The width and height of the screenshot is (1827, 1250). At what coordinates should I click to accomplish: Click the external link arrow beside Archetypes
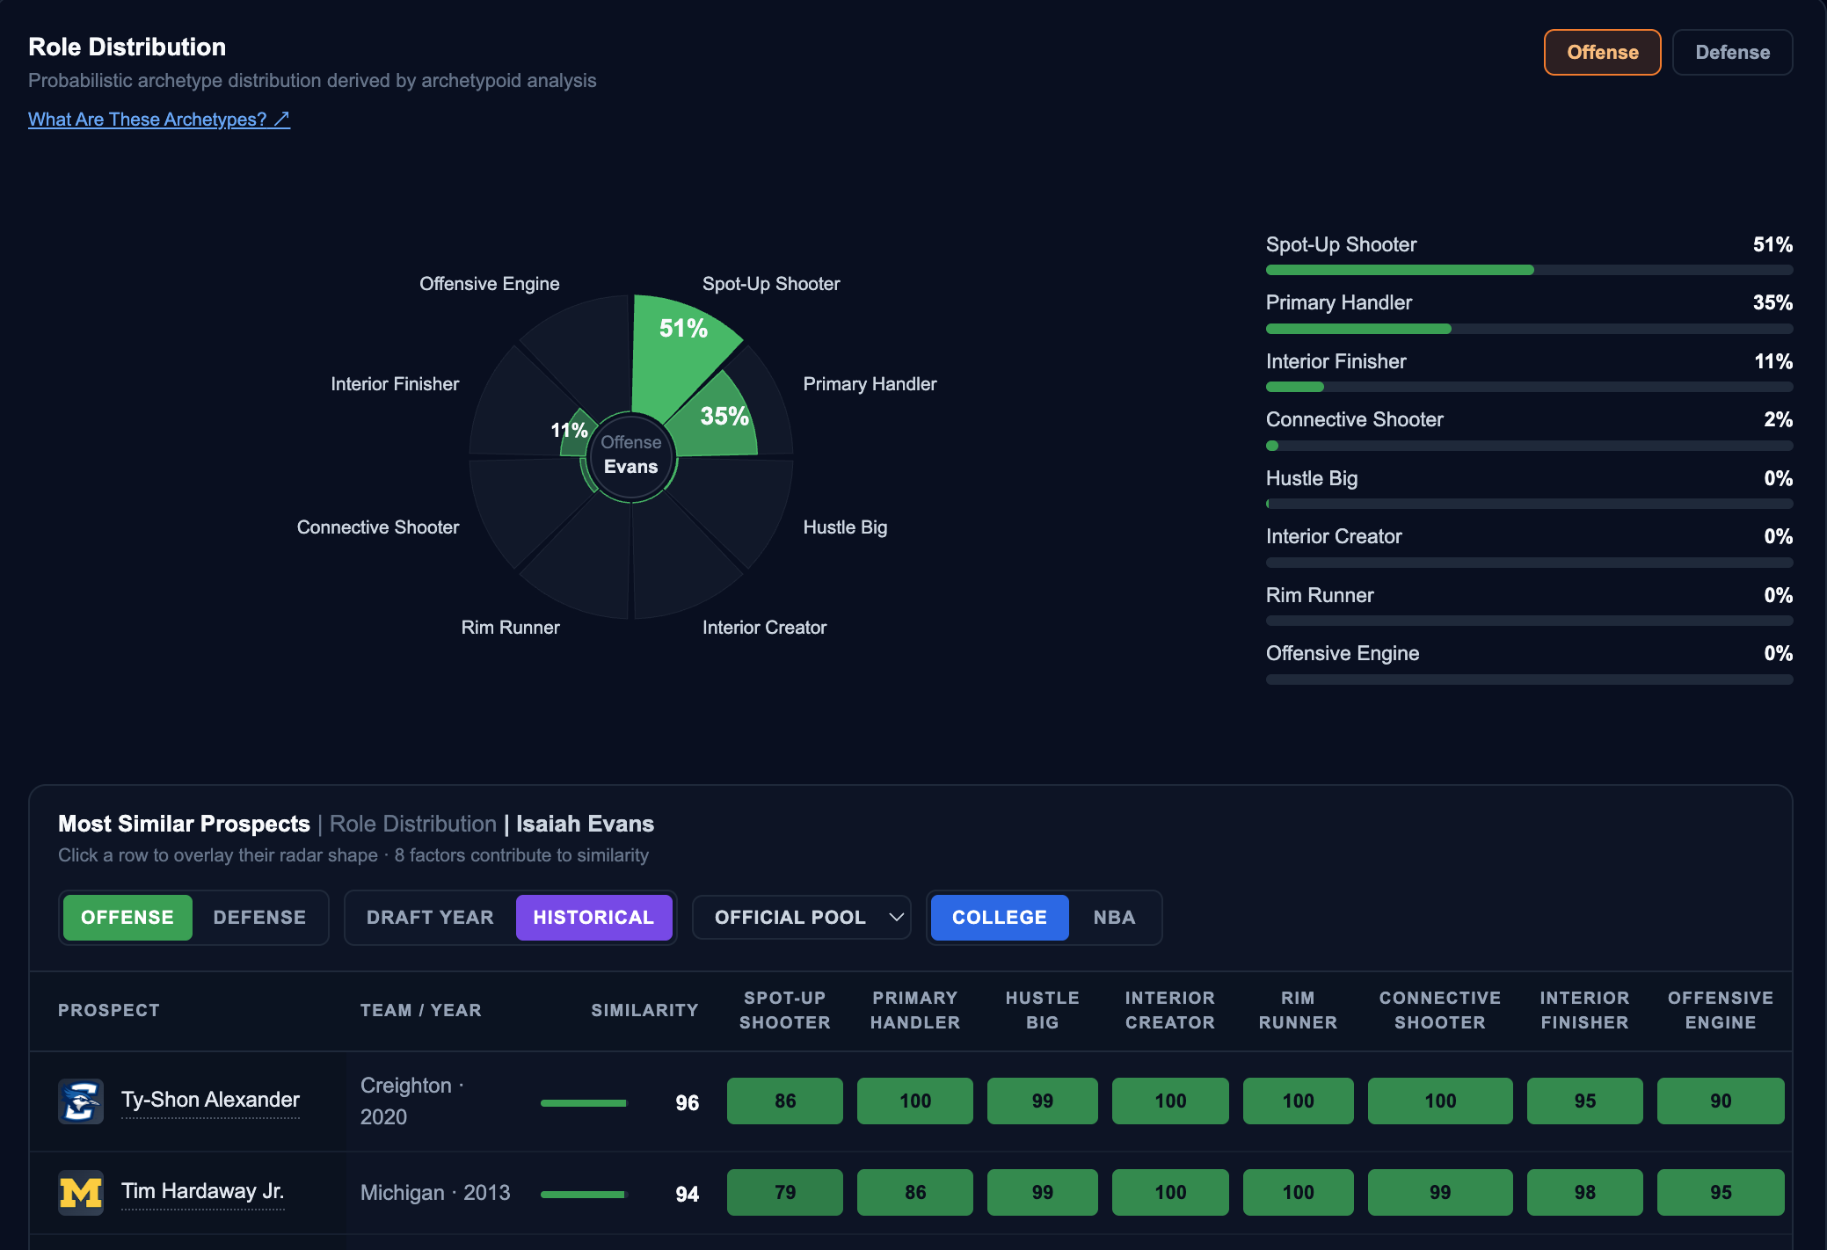[281, 120]
